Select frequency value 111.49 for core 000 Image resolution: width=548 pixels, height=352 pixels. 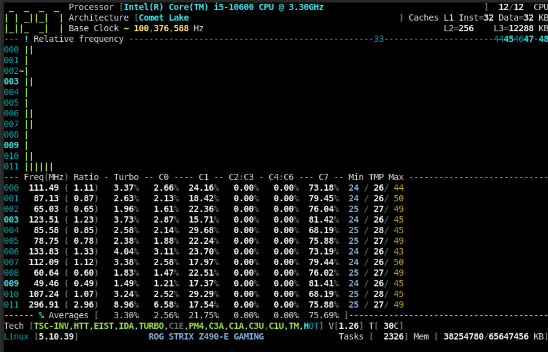tap(44, 188)
